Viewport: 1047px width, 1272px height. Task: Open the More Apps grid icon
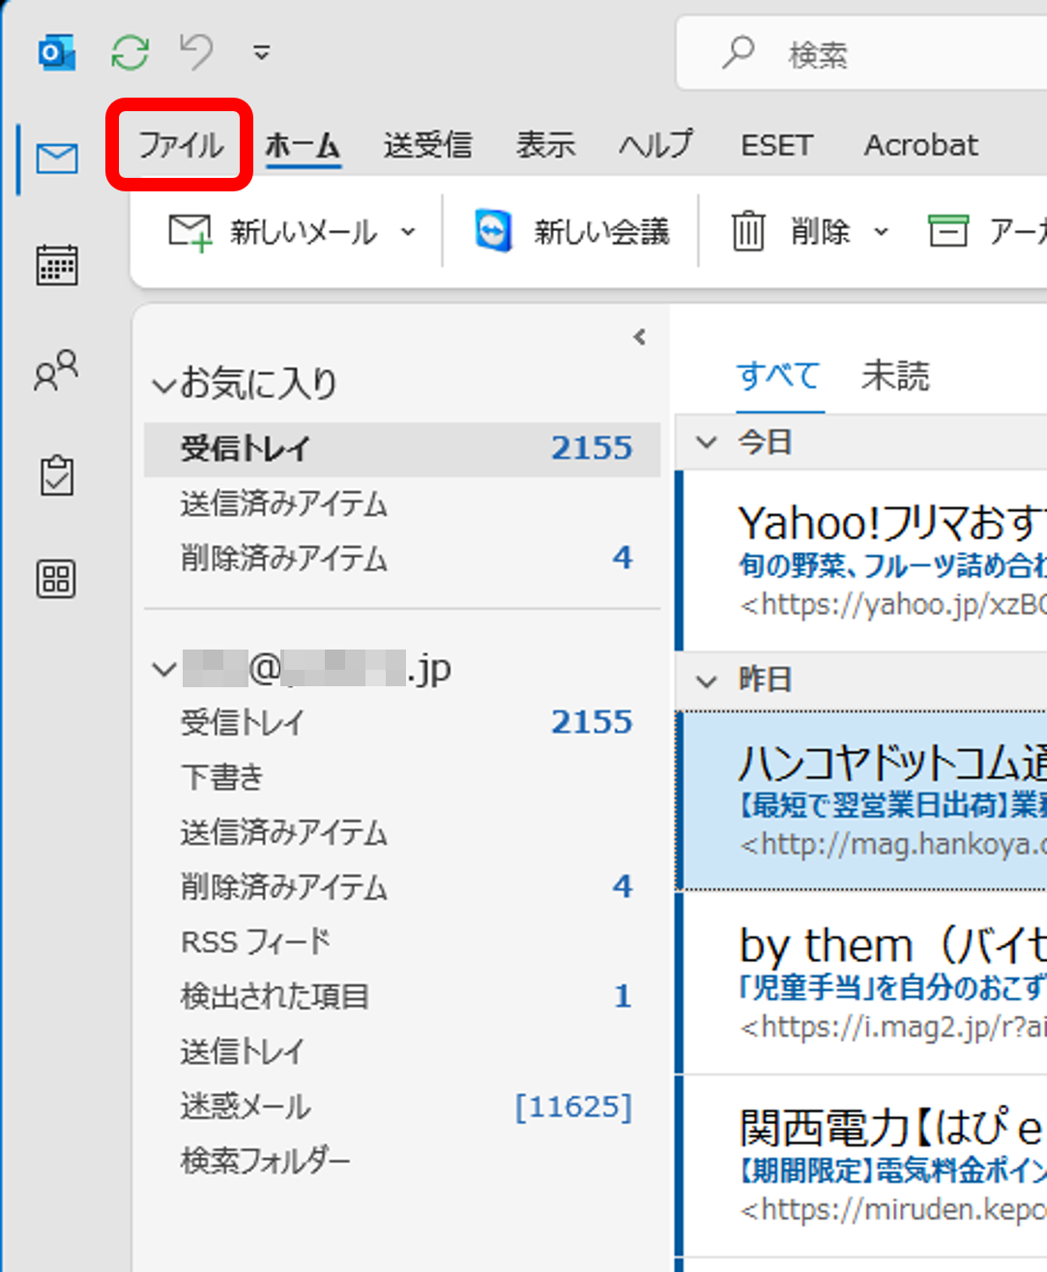coord(56,580)
